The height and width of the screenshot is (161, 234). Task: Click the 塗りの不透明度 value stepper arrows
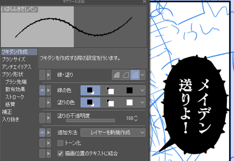[136, 118]
